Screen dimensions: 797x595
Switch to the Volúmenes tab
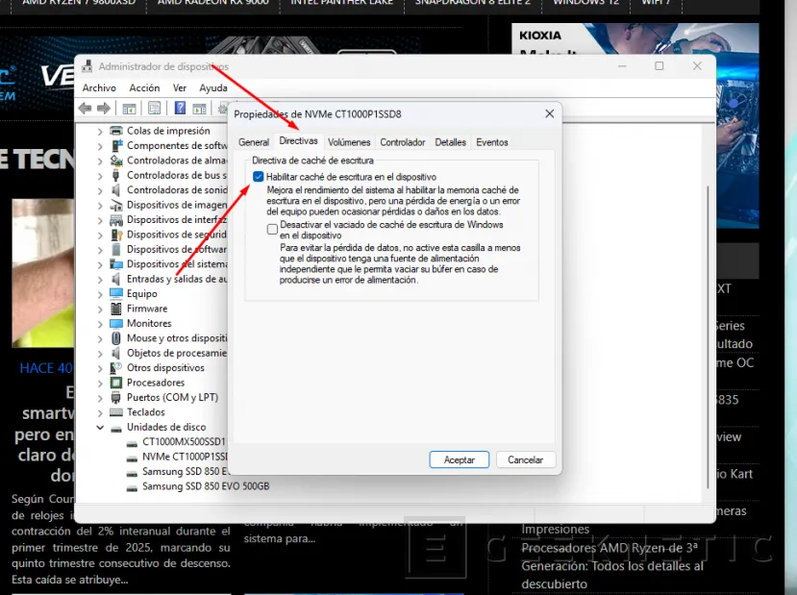click(349, 142)
